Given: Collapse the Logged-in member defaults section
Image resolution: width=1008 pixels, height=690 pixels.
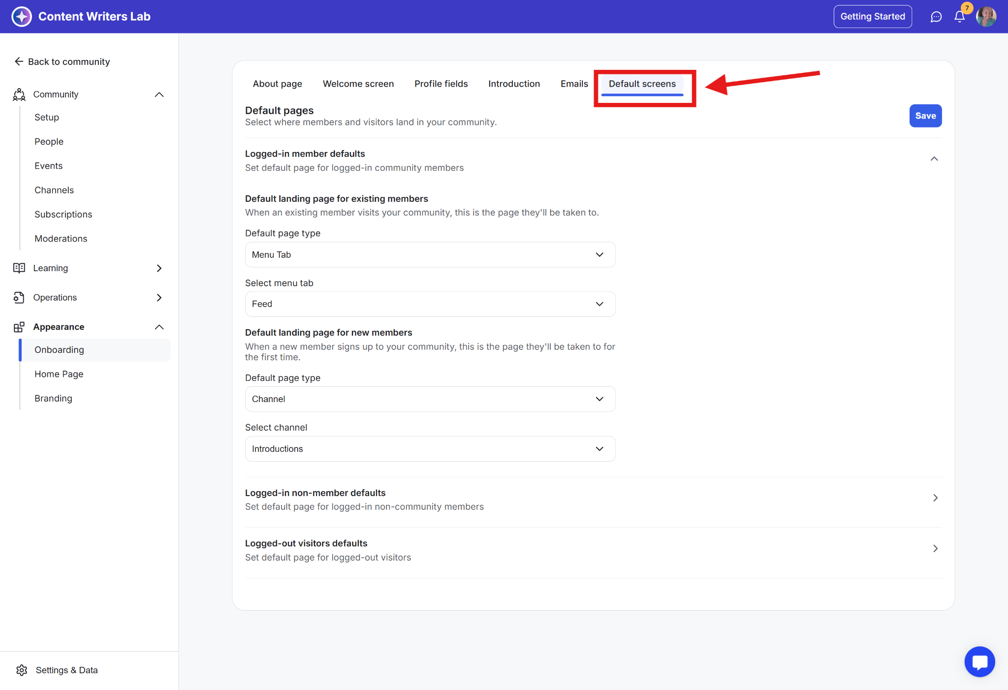Looking at the screenshot, I should pos(934,158).
